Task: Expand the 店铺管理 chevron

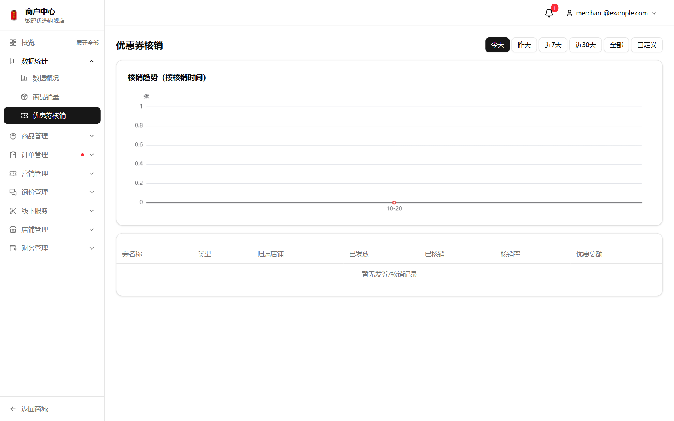Action: pyautogui.click(x=92, y=230)
